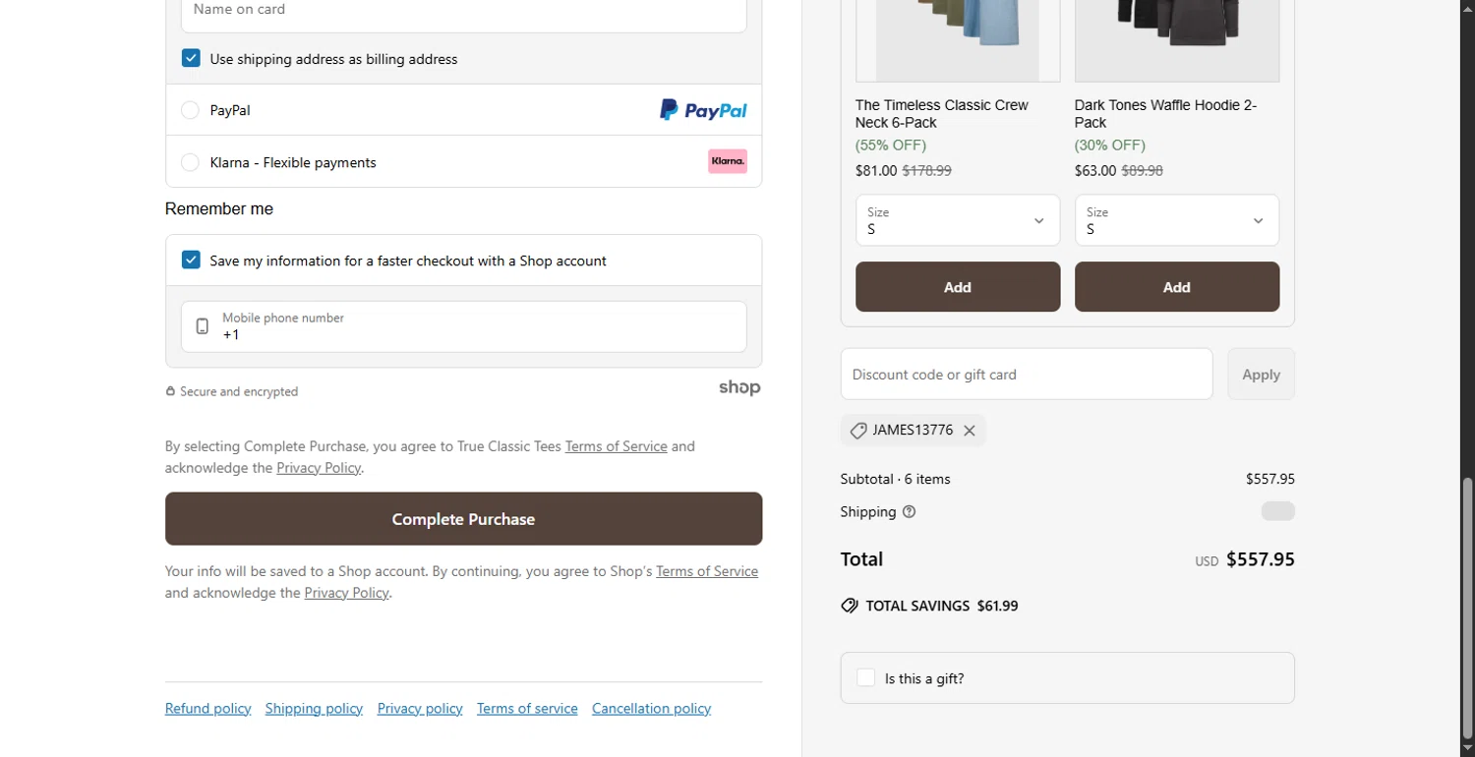Remove the JAMES13776 discount code
This screenshot has width=1475, height=757.
970,431
